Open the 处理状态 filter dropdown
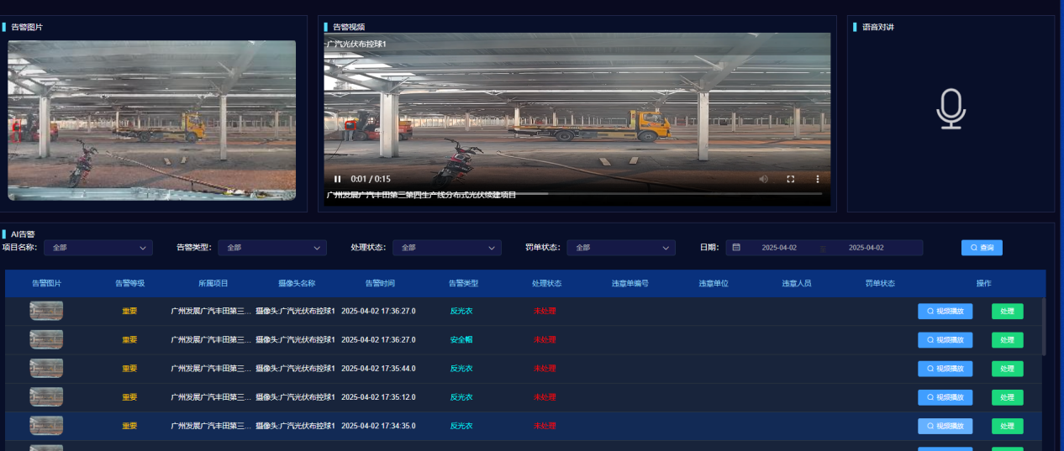 [x=447, y=248]
